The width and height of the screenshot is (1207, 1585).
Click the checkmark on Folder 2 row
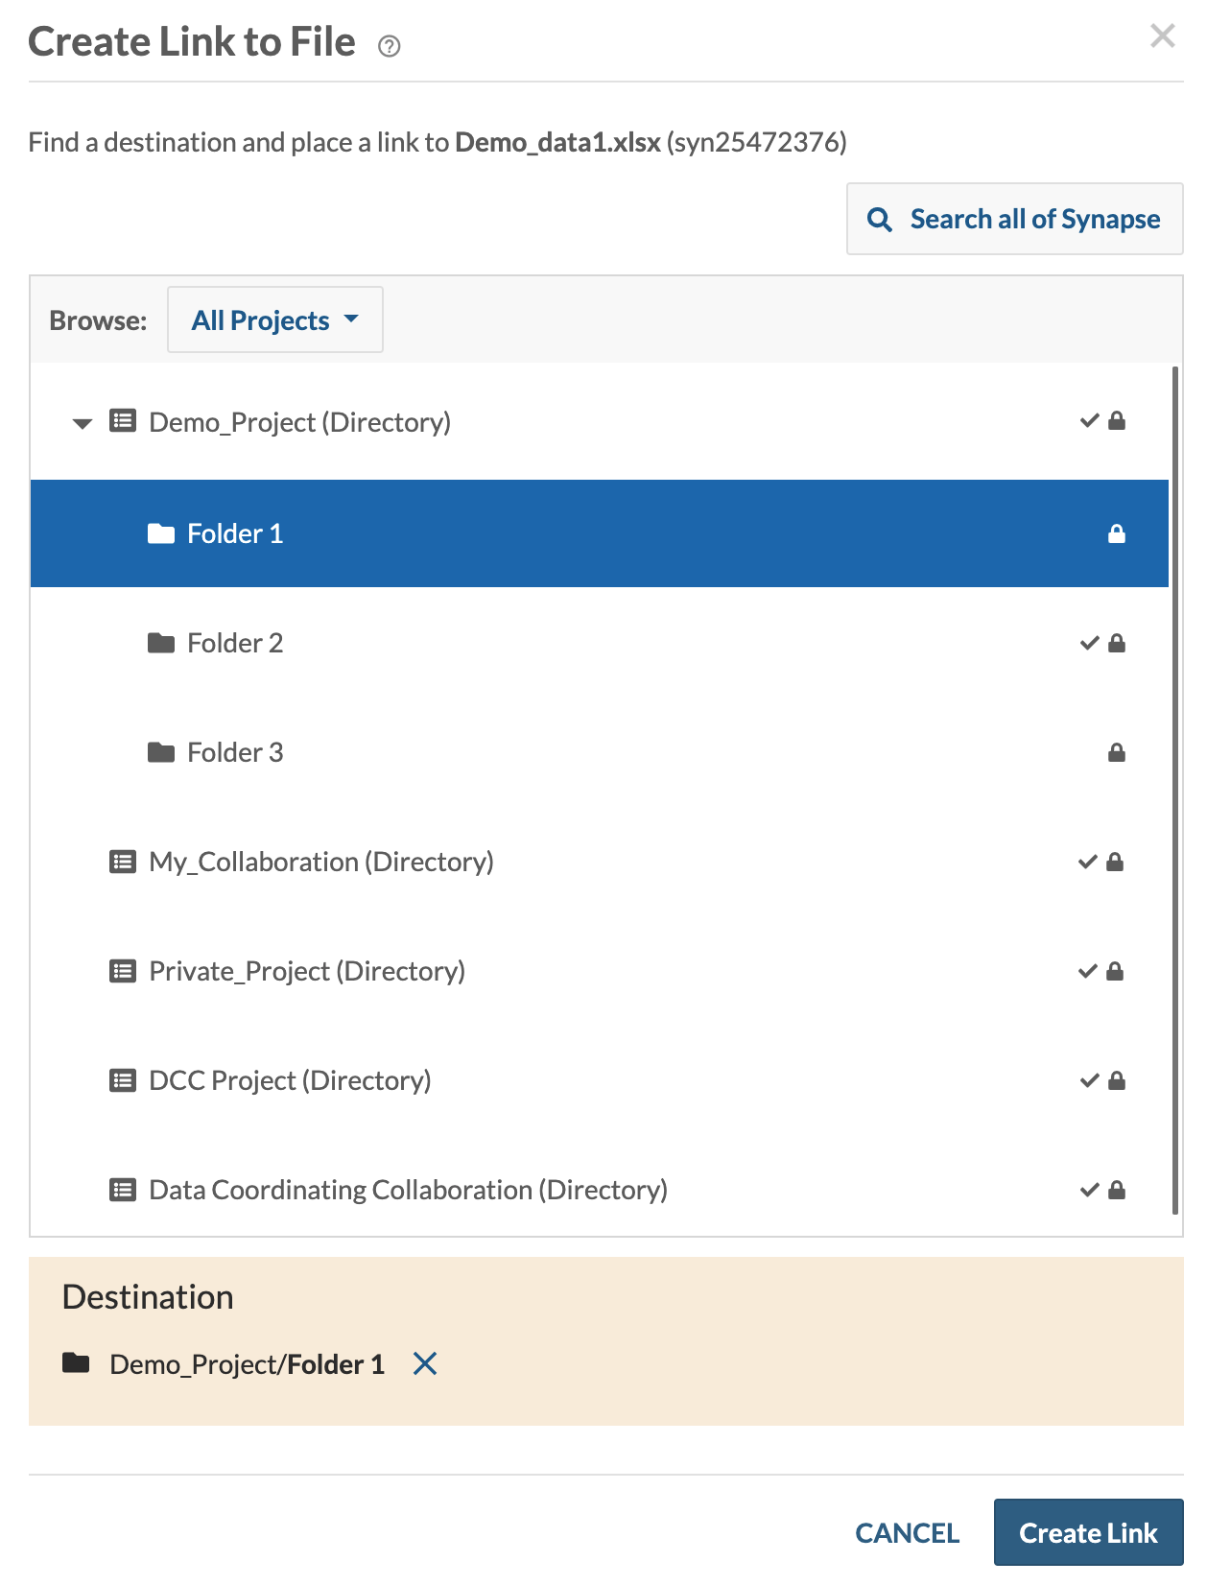(1089, 643)
